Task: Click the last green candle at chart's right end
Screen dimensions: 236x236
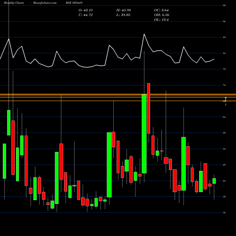Action: click(214, 181)
